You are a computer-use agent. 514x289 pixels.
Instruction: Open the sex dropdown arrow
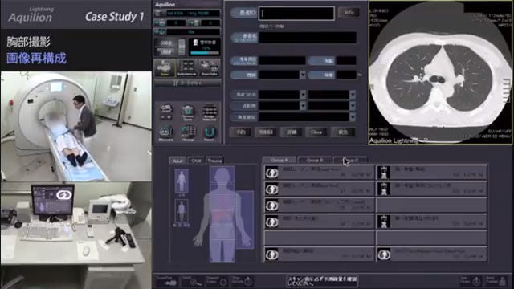click(x=302, y=75)
